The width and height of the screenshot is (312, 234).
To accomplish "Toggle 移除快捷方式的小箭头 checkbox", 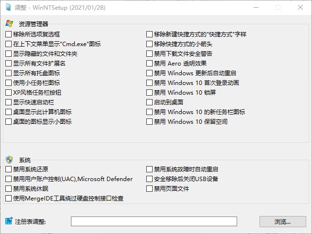I will click(x=149, y=44).
